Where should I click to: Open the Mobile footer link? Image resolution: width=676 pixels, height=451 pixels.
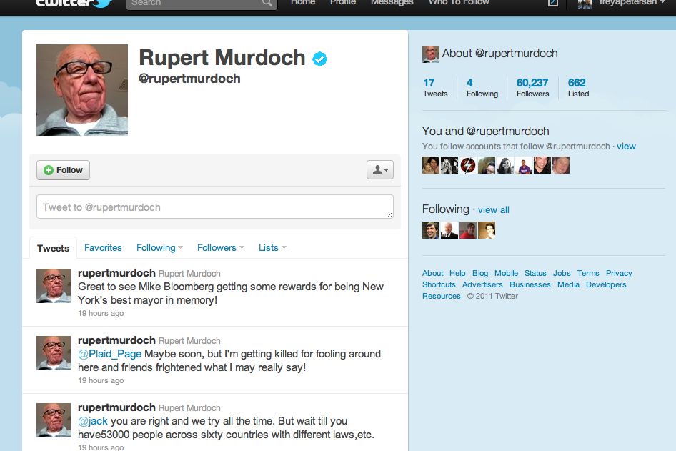(x=506, y=273)
